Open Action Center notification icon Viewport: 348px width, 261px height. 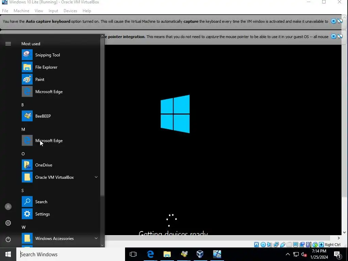pyautogui.click(x=337, y=255)
